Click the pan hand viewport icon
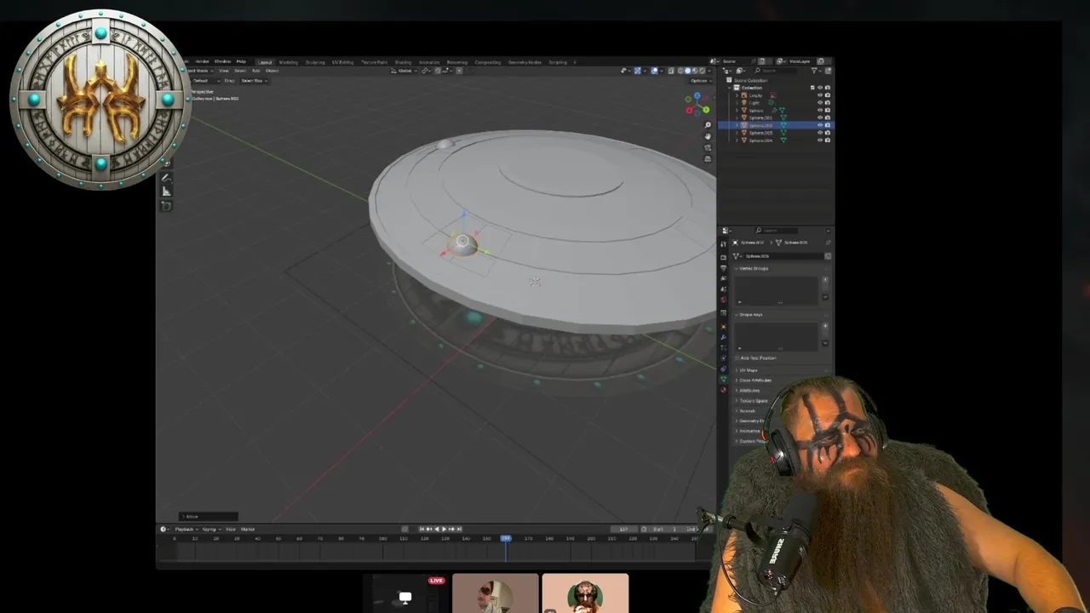This screenshot has width=1090, height=613. pyautogui.click(x=708, y=136)
